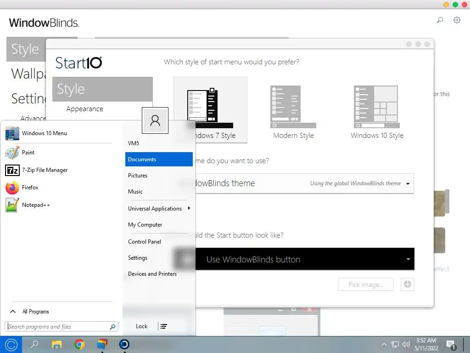Open the Start10 Appearance section
Screen dimensions: 470x353
(x=84, y=109)
